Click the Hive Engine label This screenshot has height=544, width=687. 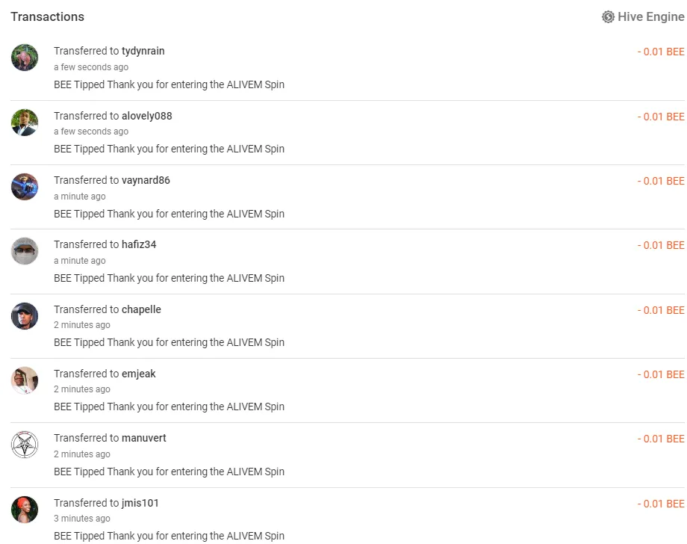tap(650, 16)
